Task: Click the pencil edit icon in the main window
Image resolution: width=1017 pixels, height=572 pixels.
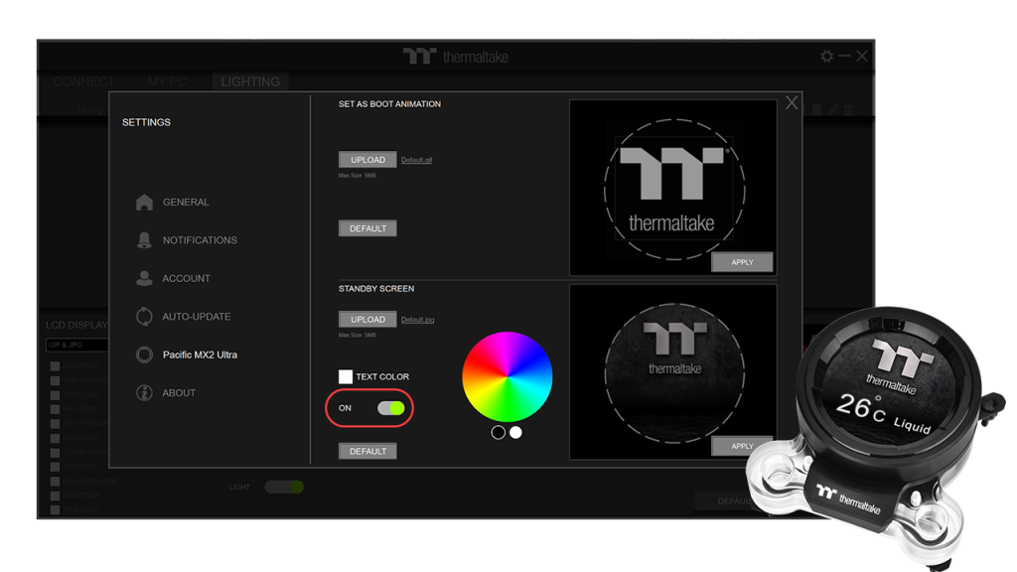Action: [833, 109]
